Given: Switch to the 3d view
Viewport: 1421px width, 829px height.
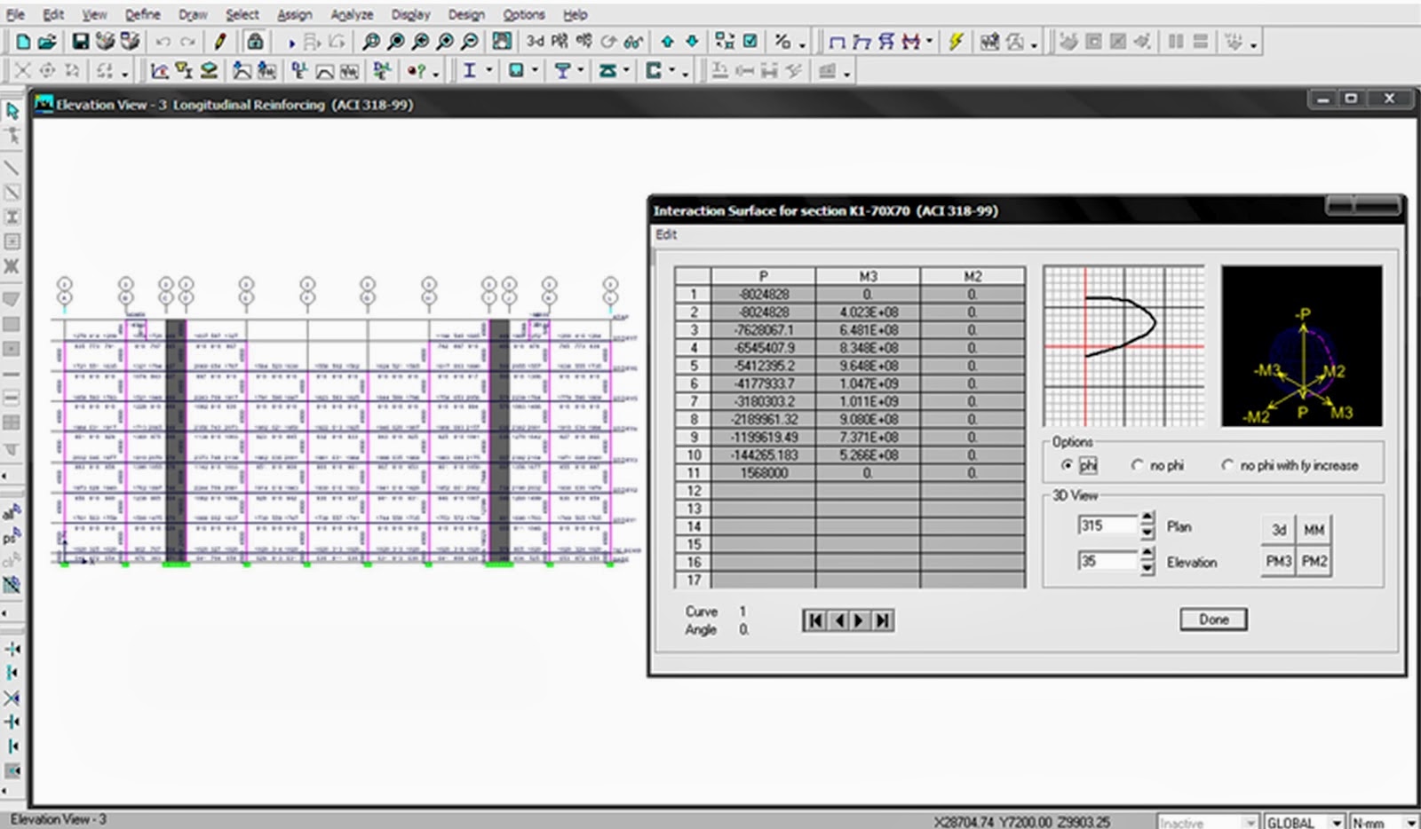Looking at the screenshot, I should click(535, 42).
